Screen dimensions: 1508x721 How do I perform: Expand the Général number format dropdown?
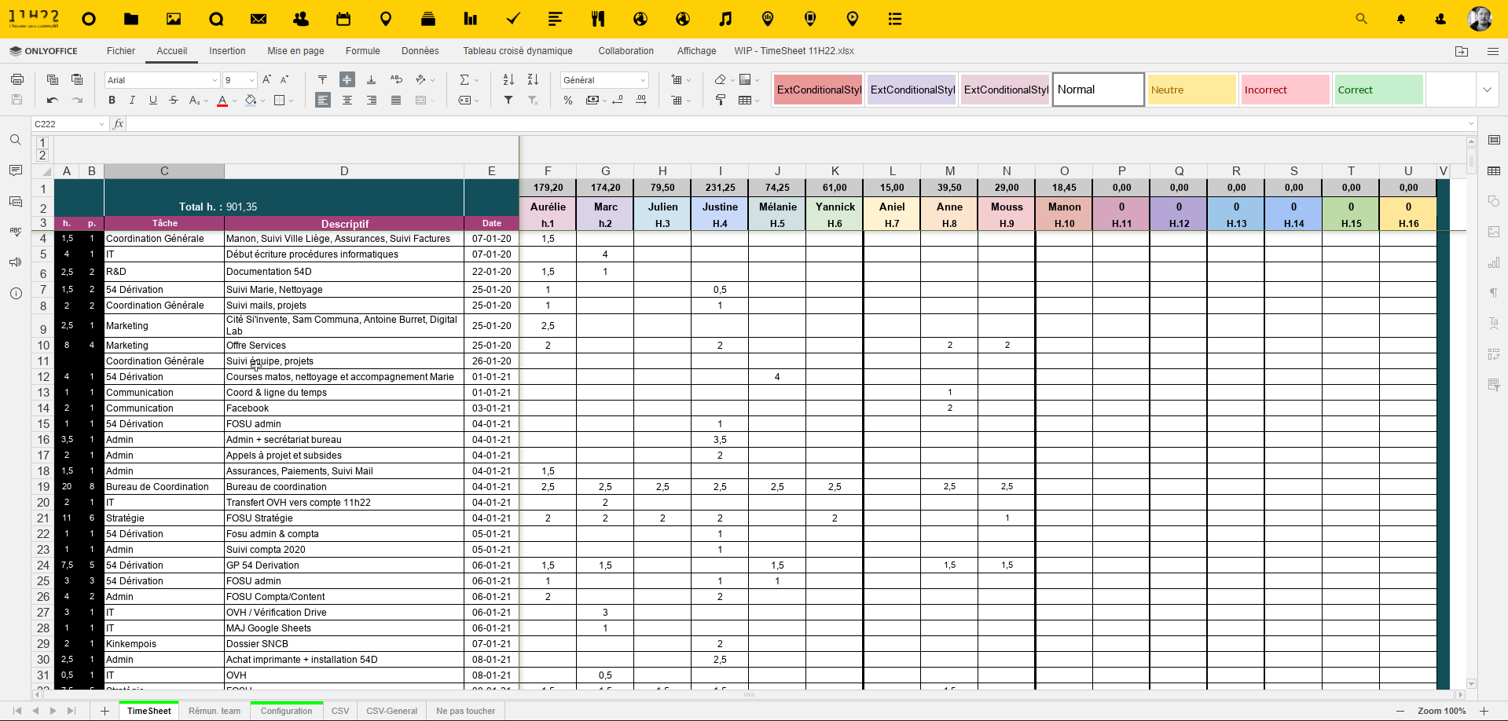click(x=643, y=80)
